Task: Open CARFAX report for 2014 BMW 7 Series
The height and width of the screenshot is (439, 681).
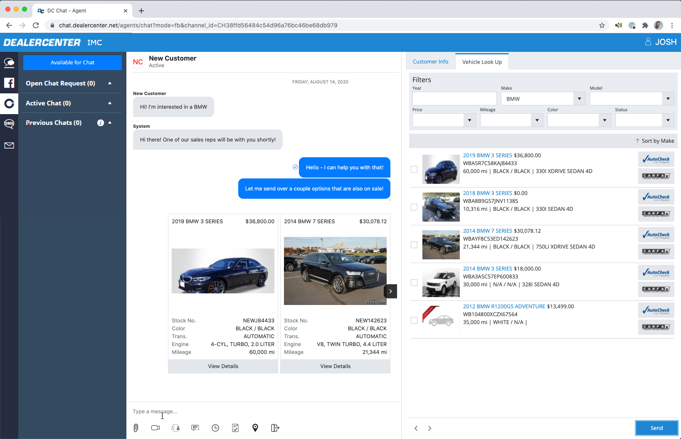Action: [656, 251]
